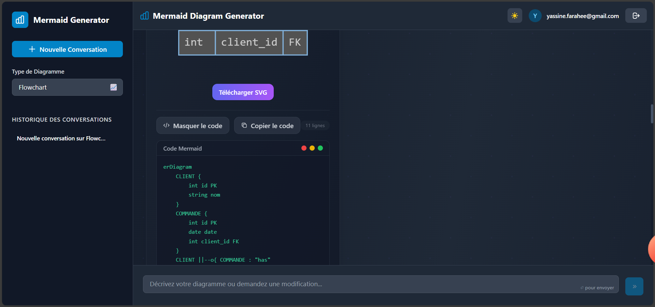655x307 pixels.
Task: Click the chart icon in diagram type selector
Action: (113, 87)
